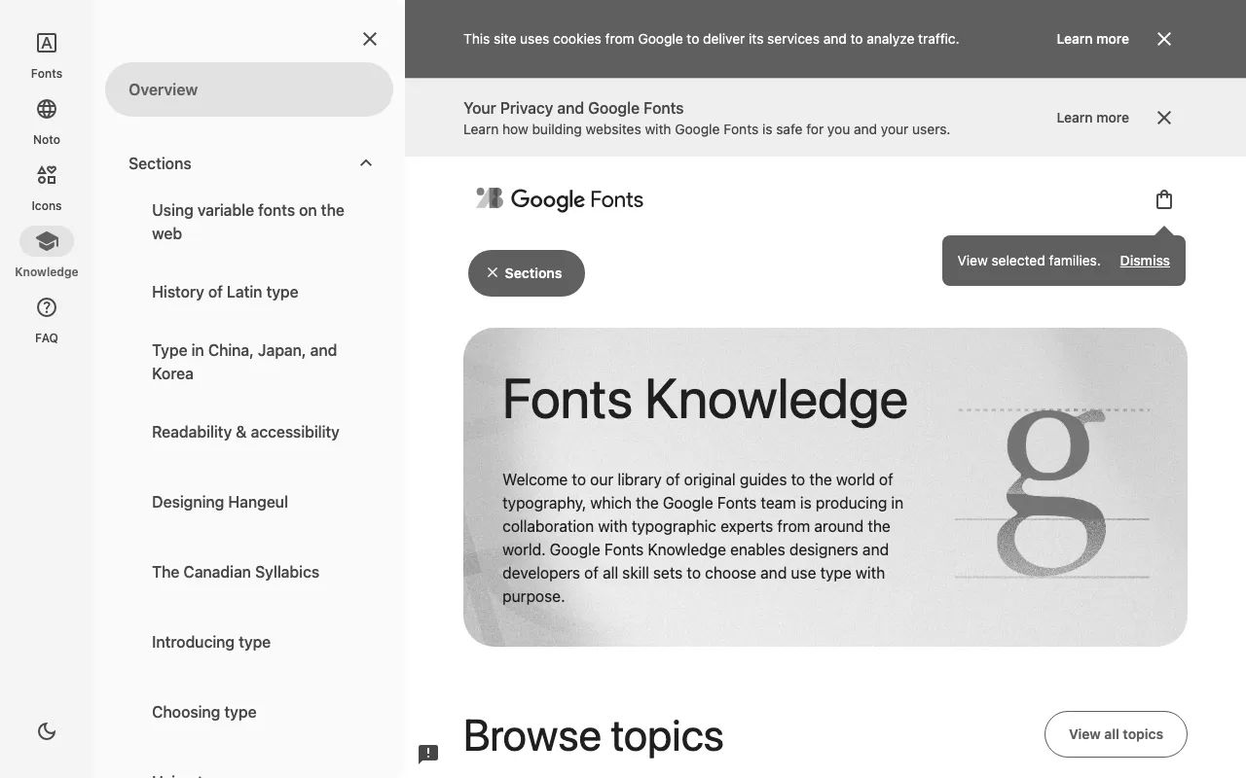Open Using variable fonts on the web

(x=251, y=222)
